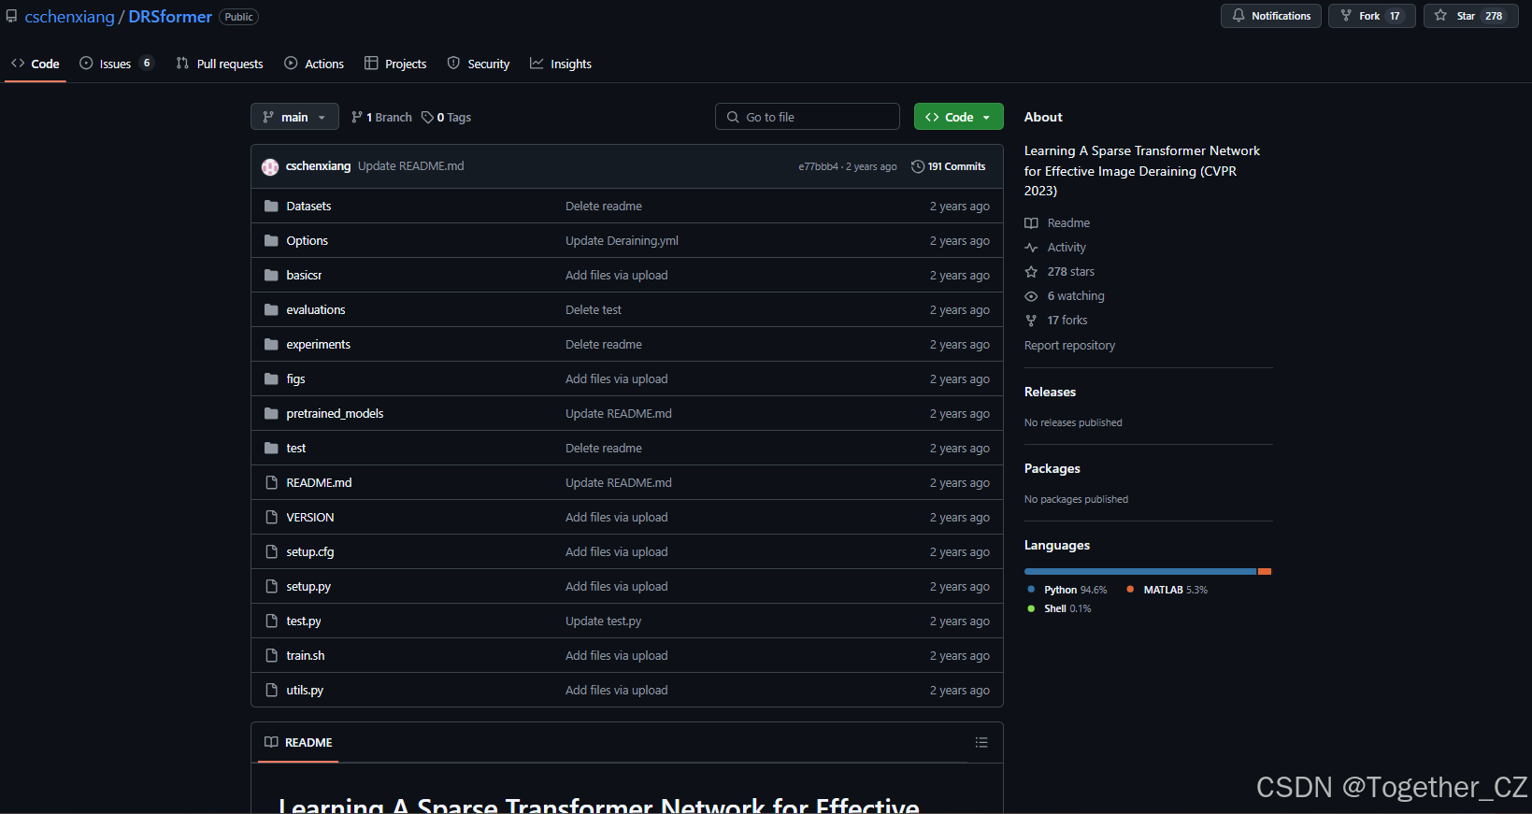
Task: Click the fork icon beside 17 forks
Action: (x=1031, y=320)
